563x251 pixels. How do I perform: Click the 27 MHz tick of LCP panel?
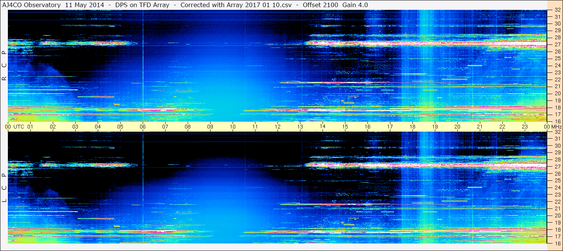(557, 167)
